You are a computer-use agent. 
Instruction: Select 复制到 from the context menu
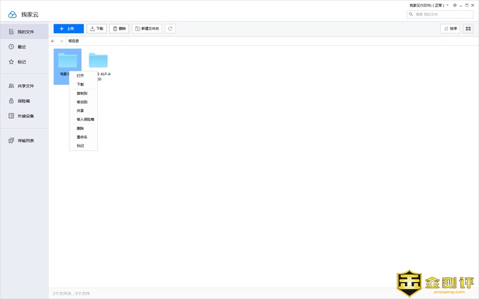82,93
